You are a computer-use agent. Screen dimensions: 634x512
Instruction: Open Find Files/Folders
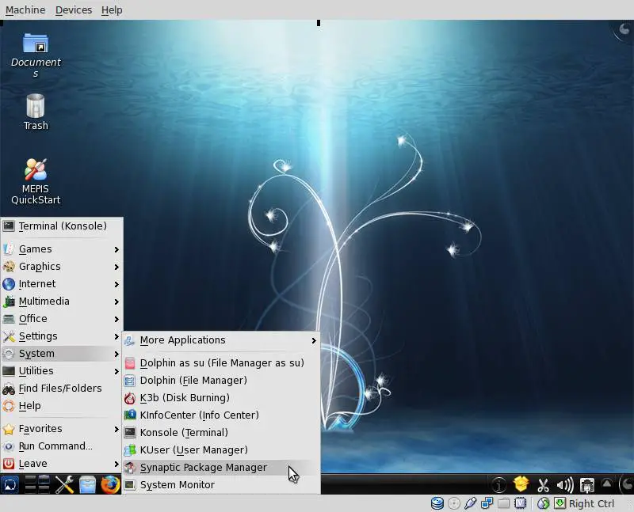click(62, 388)
